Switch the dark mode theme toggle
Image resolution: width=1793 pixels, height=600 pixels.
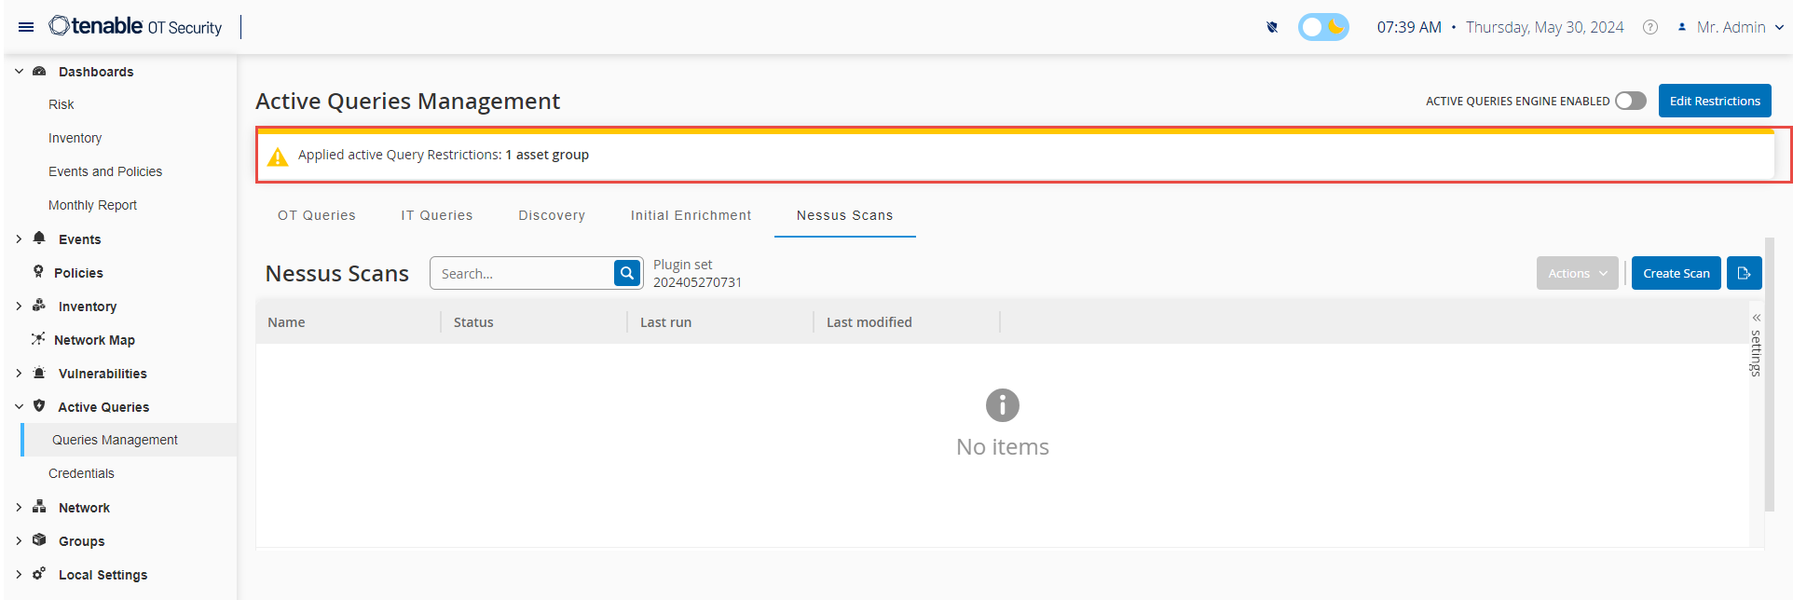pyautogui.click(x=1323, y=27)
